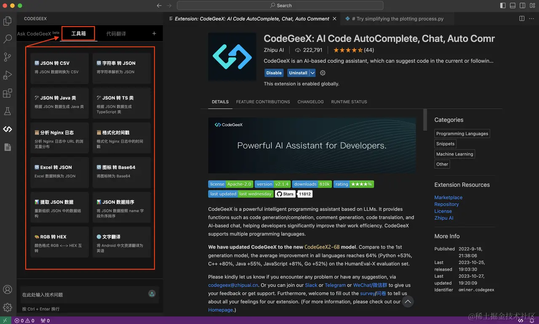
Task: Open Uninstall dropdown arrow
Action: point(312,73)
